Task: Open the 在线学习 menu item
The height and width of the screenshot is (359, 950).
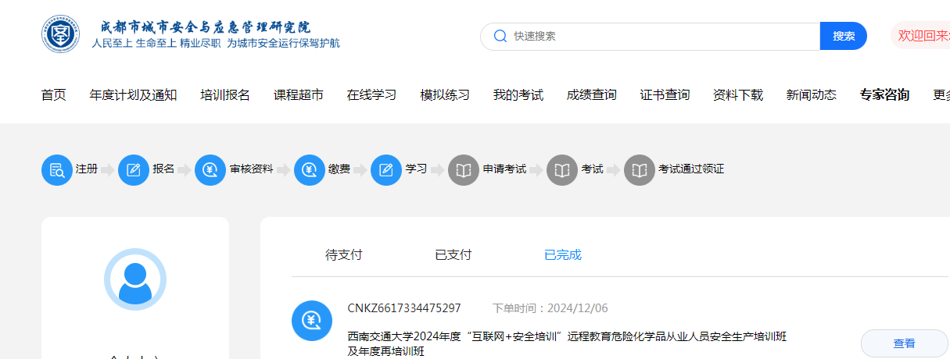Action: tap(371, 95)
